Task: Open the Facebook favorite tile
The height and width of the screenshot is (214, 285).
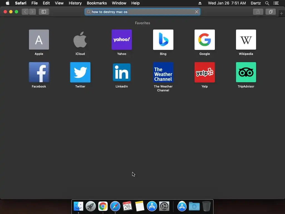Action: click(39, 72)
